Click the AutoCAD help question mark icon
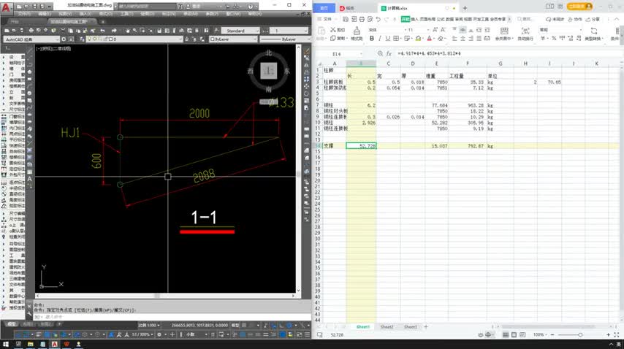 coord(251,7)
